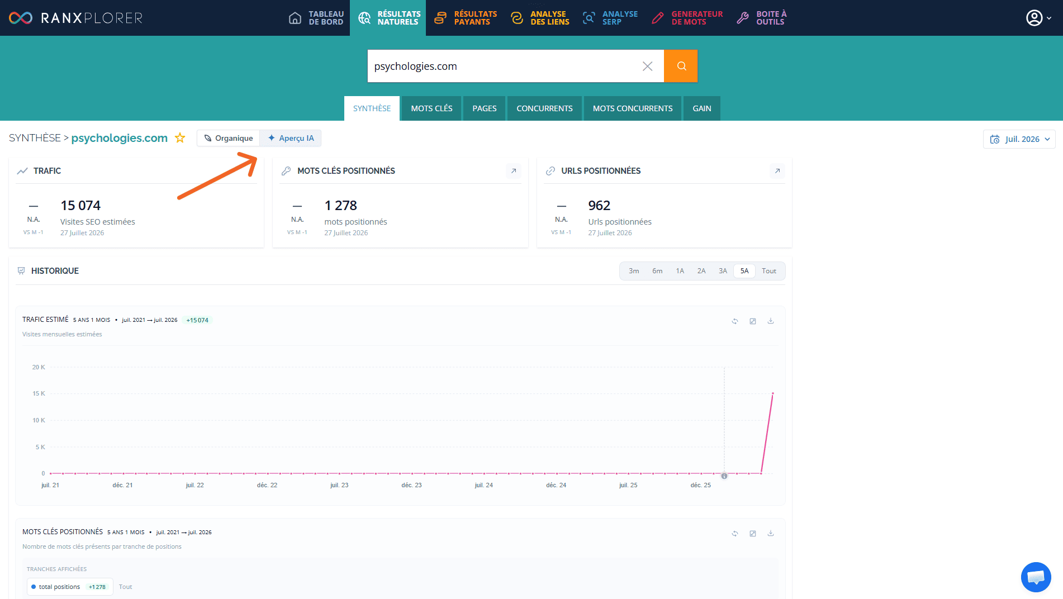1063x599 pixels.
Task: Select 1A history range
Action: tap(680, 271)
